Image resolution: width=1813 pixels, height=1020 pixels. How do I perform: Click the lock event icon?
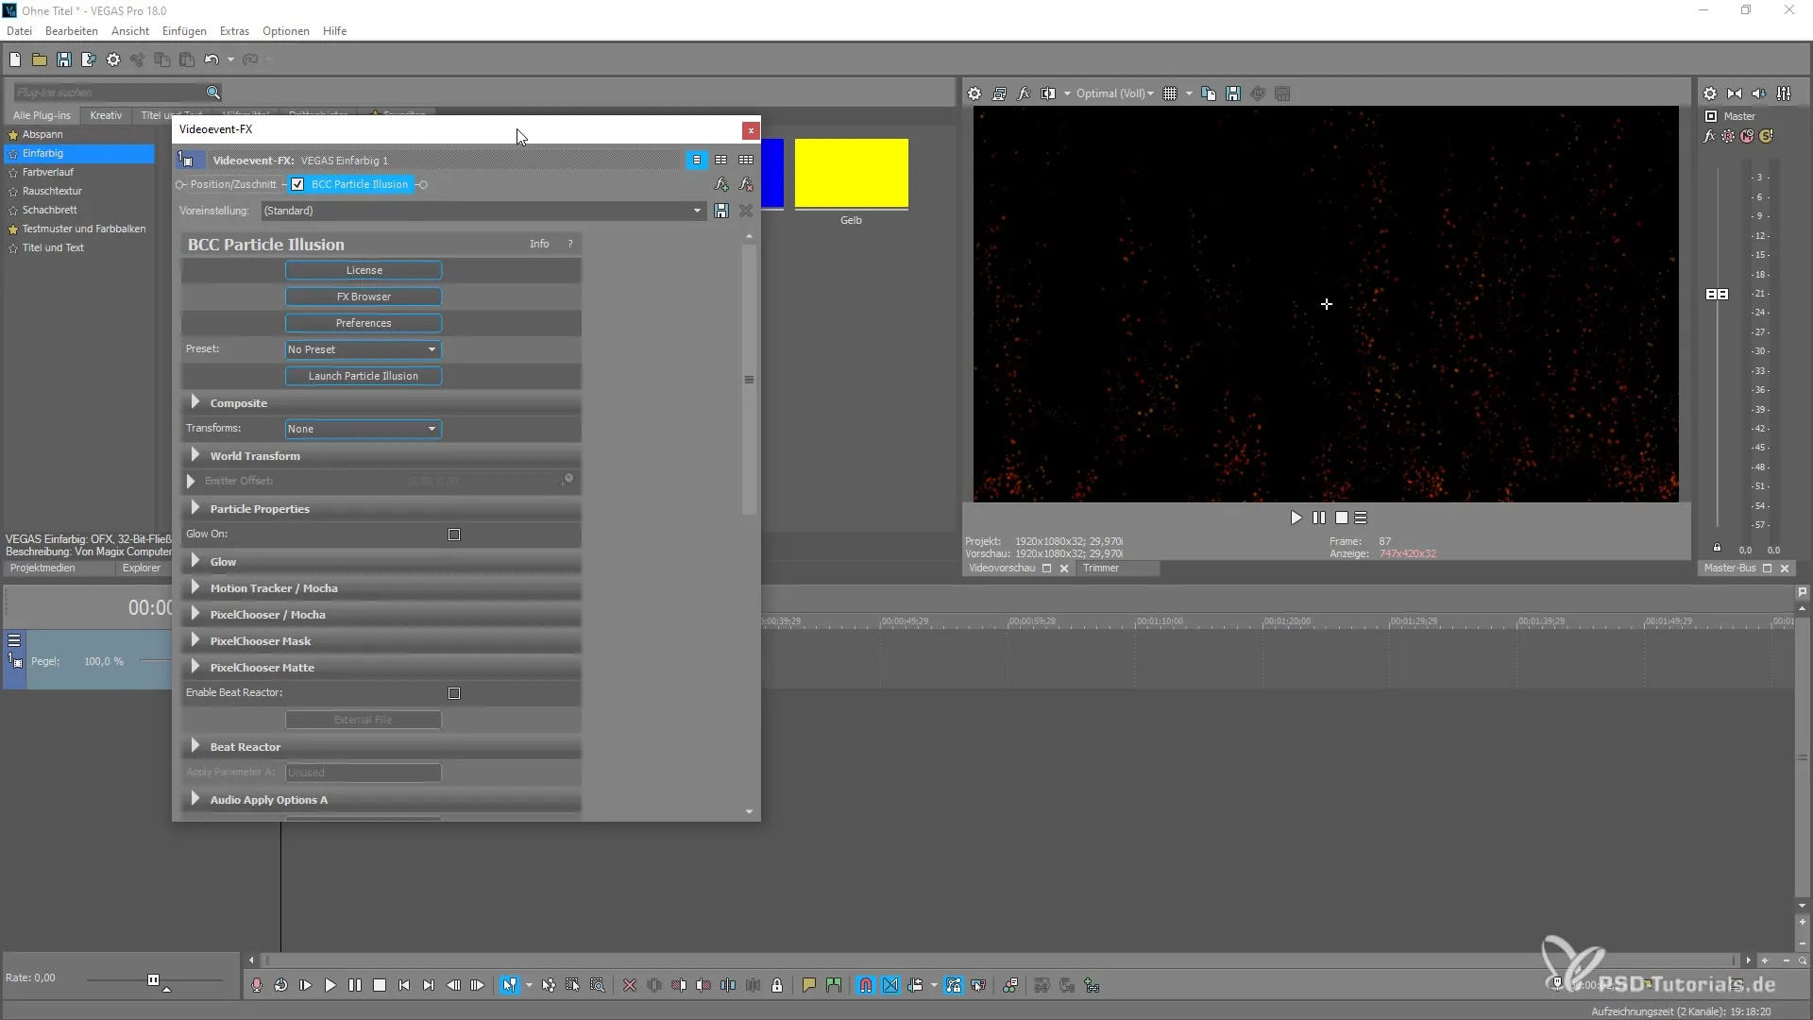point(777,985)
